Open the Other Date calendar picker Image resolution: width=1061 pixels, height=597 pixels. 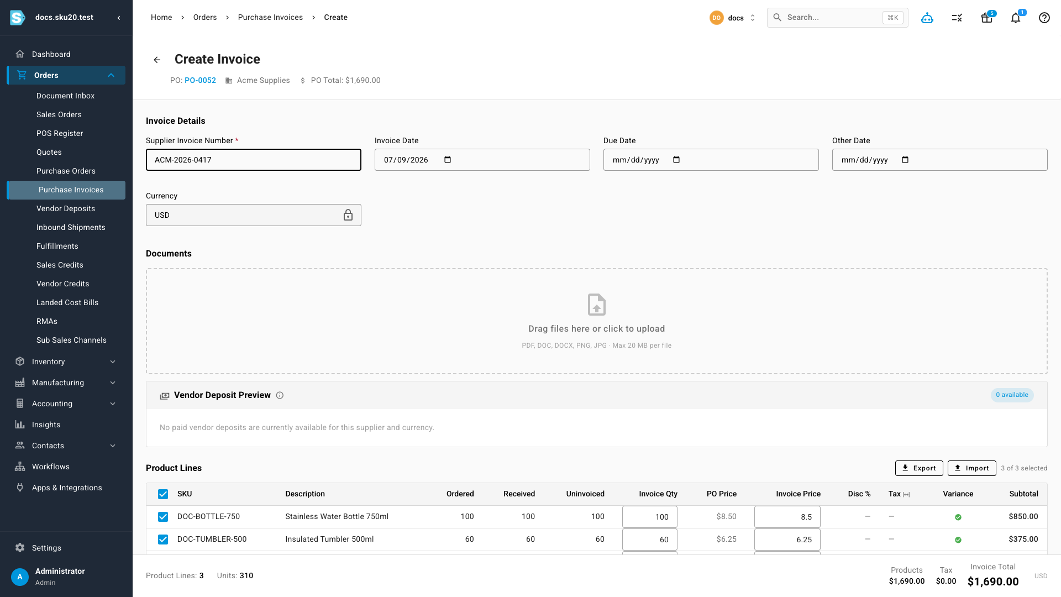(905, 160)
